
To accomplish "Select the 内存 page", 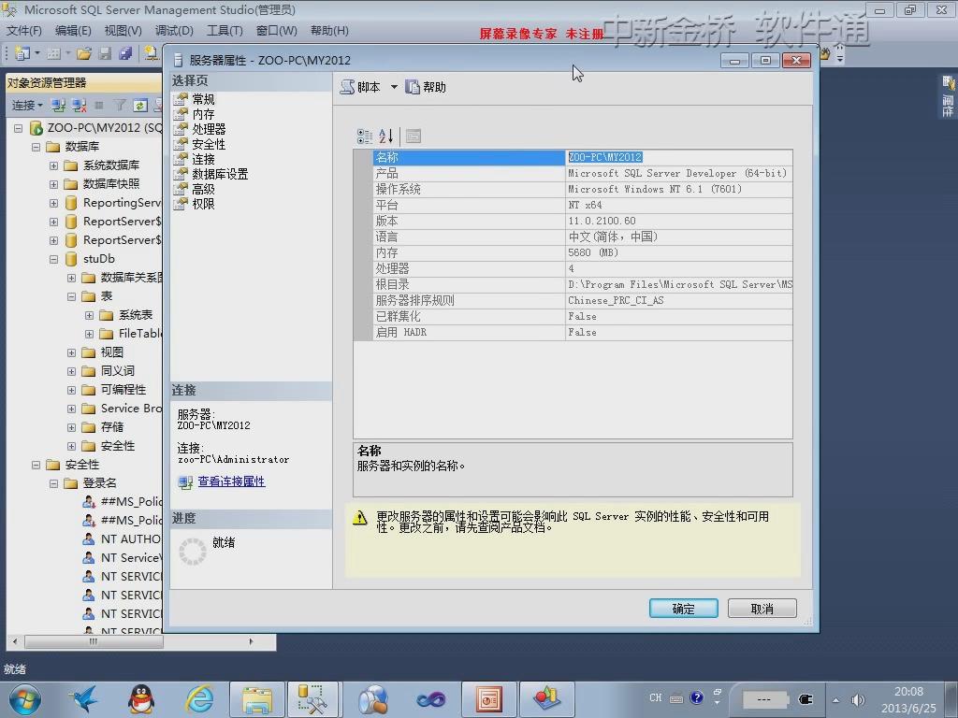I will point(203,114).
